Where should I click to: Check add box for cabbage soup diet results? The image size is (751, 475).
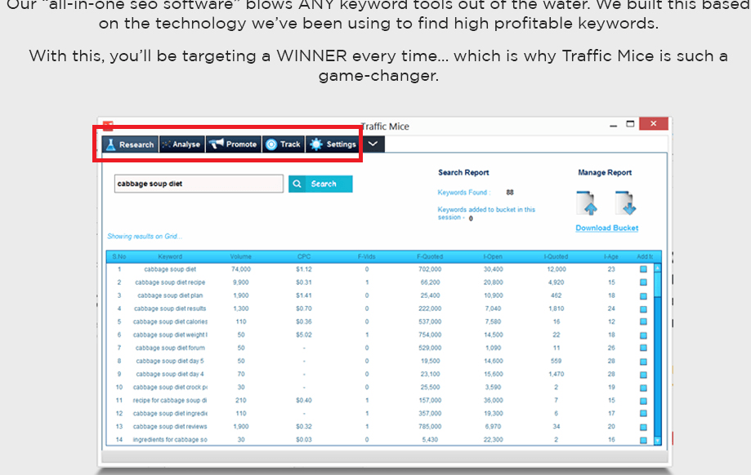pos(643,309)
